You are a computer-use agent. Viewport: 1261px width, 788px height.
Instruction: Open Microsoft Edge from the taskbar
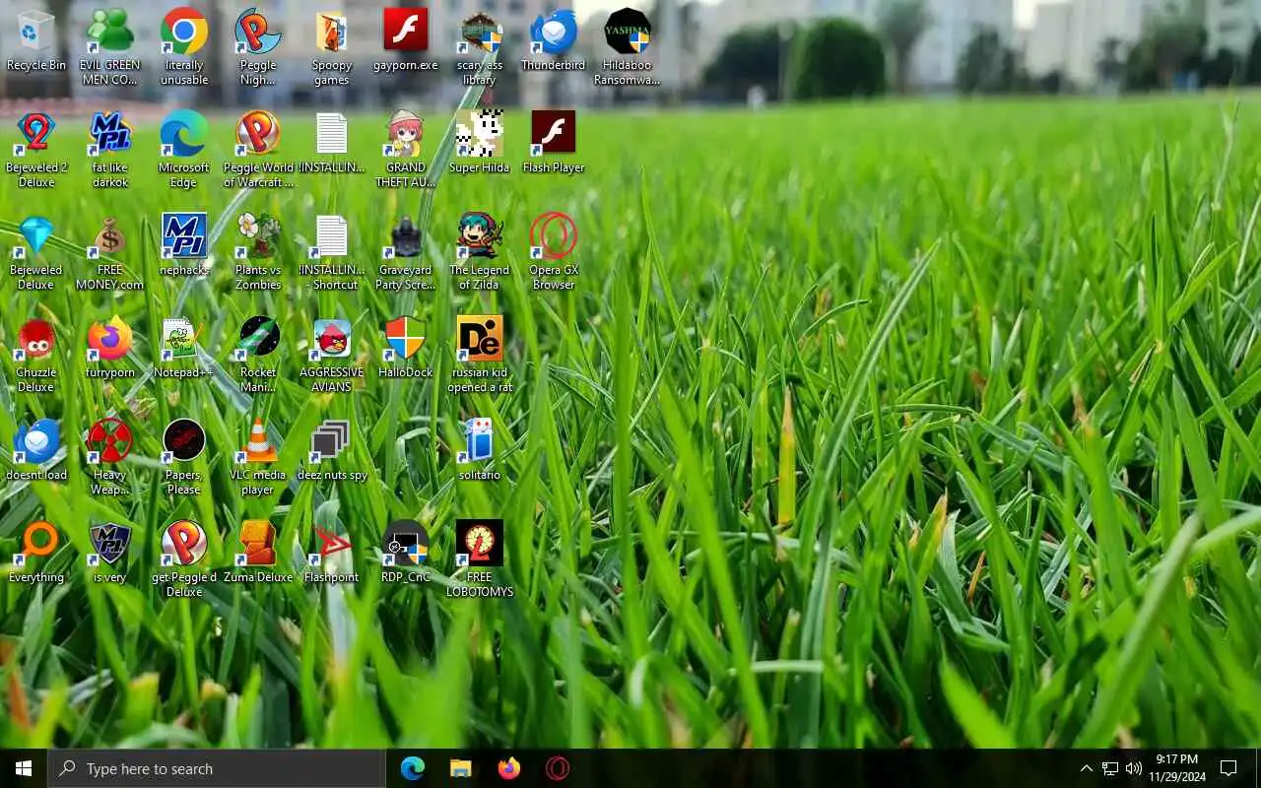tap(413, 768)
